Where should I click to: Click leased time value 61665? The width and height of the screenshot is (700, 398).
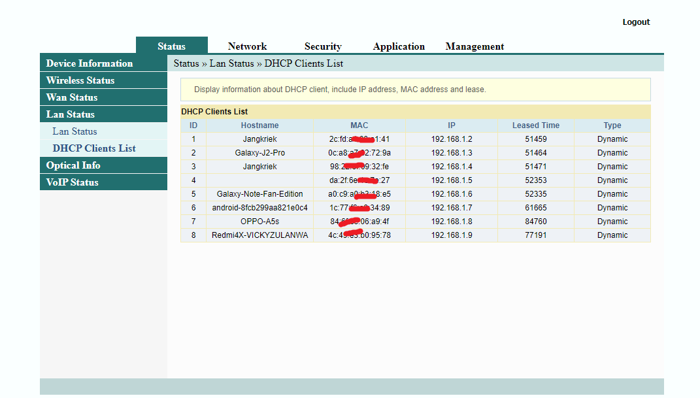tap(536, 207)
